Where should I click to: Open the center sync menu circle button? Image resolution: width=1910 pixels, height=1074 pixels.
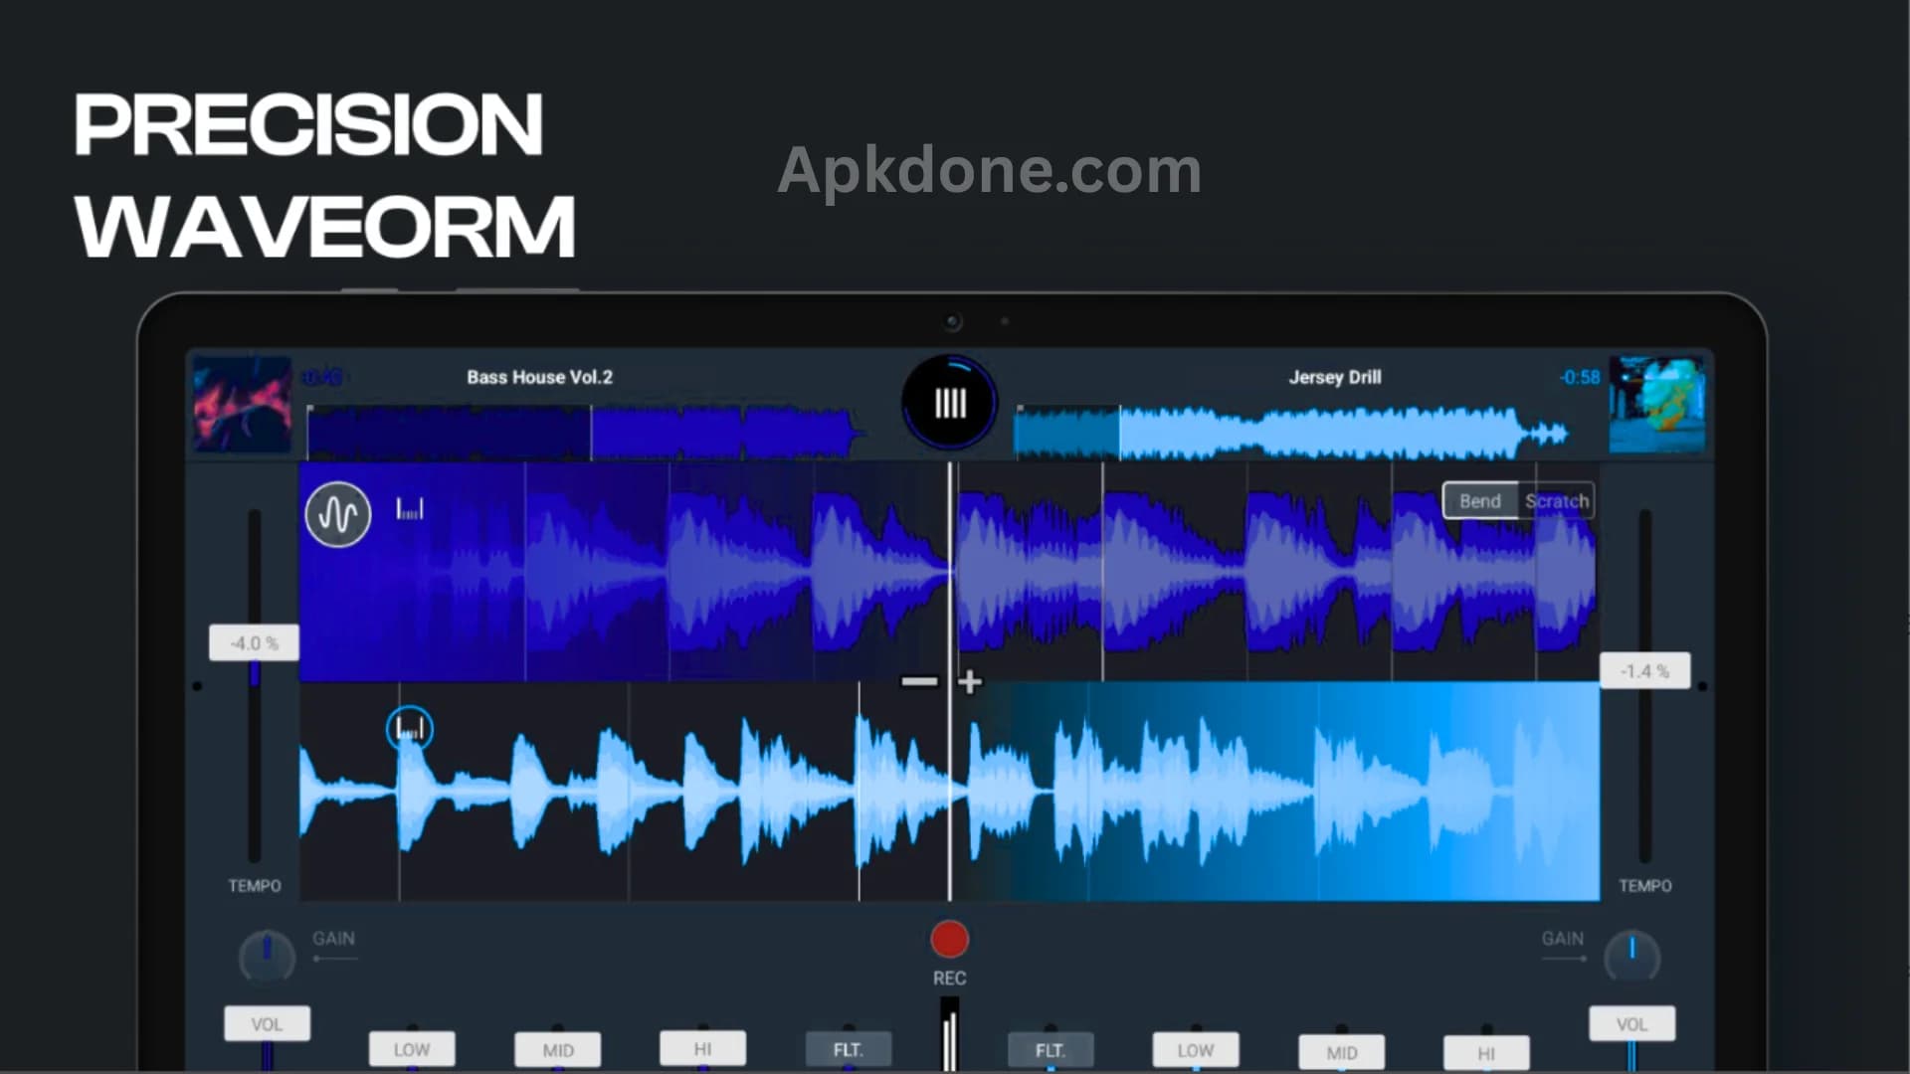click(x=949, y=403)
